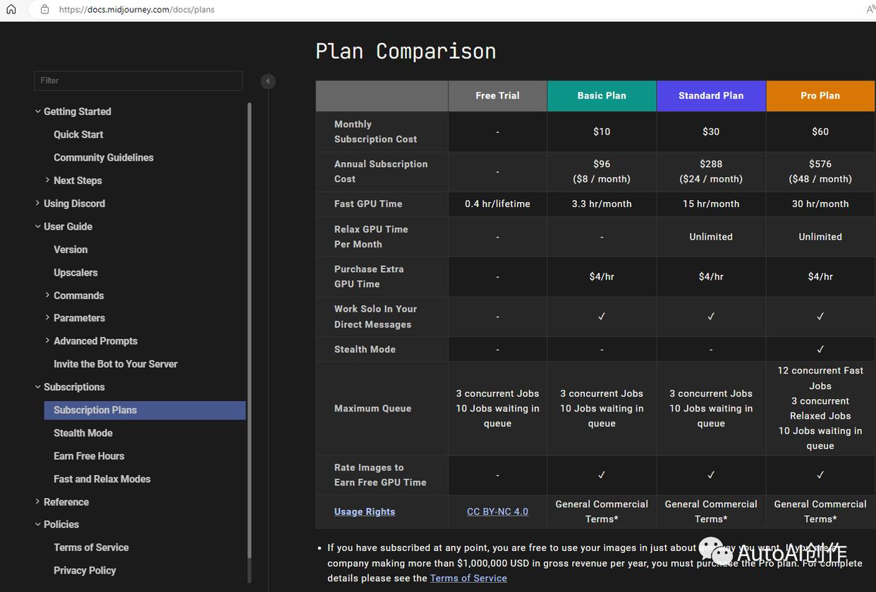This screenshot has width=876, height=592.
Task: Click the $10 monthly cost cell
Action: [602, 132]
